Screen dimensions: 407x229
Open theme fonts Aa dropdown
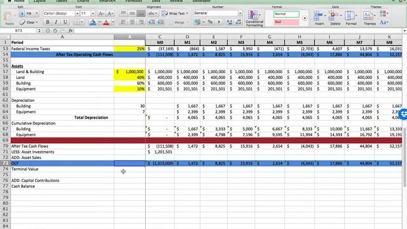(x=384, y=22)
